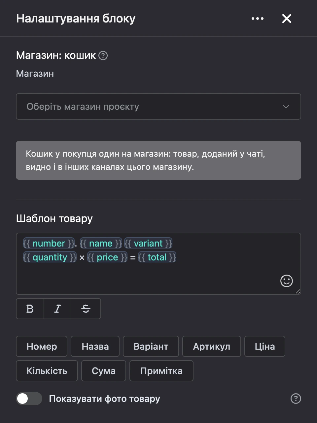Click the chevron arrow of store selector

pyautogui.click(x=286, y=106)
